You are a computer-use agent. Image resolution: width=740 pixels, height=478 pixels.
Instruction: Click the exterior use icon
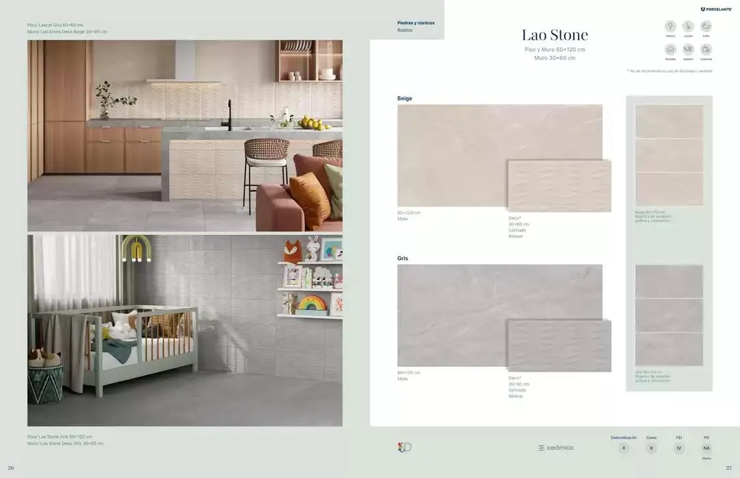pos(688,50)
